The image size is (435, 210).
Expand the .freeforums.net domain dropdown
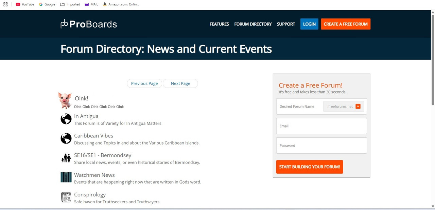pyautogui.click(x=358, y=106)
